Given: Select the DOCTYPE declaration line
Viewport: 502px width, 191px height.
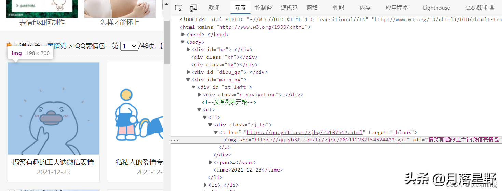Looking at the screenshot, I should pos(341,19).
